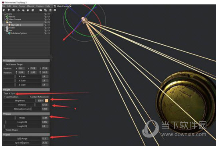216x146 pixels.
Task: Click the Width value field
Action: coord(45,118)
